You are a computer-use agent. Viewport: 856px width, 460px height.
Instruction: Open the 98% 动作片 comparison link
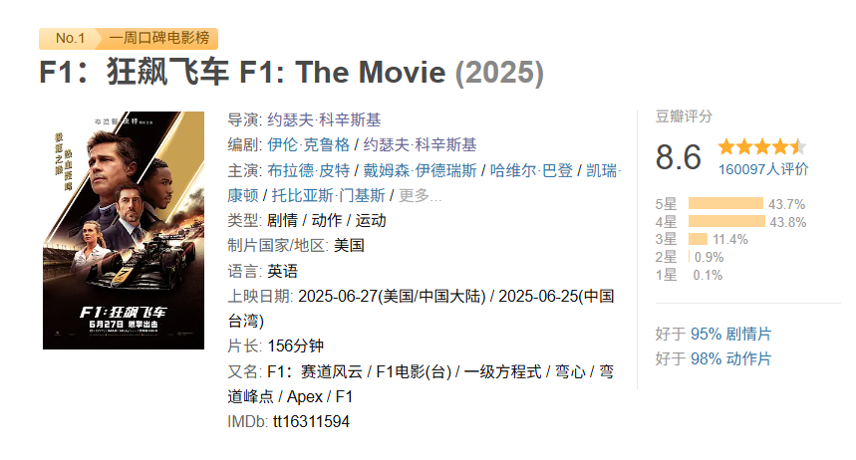(731, 358)
